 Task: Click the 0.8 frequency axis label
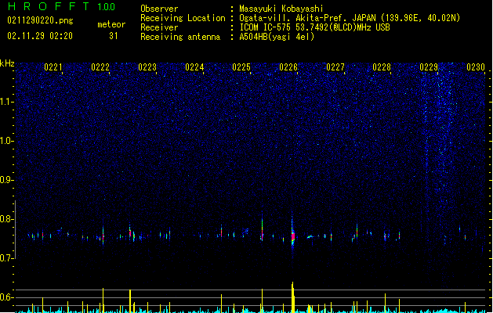click(x=7, y=219)
